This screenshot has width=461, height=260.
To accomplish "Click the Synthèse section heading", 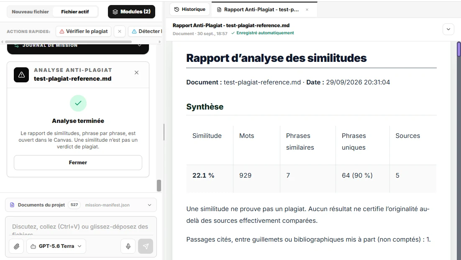I will tap(205, 107).
